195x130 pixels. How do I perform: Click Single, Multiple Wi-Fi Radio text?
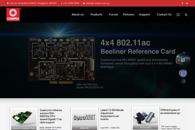(50, 127)
